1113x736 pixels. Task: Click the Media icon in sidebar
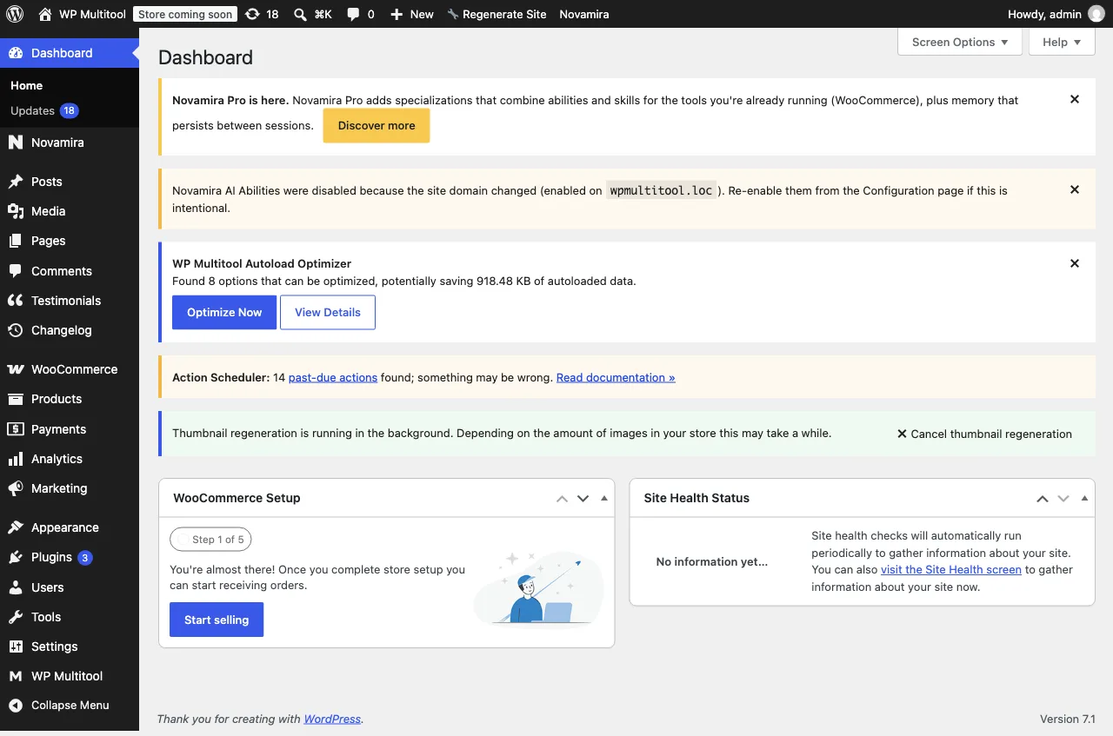pyautogui.click(x=16, y=211)
